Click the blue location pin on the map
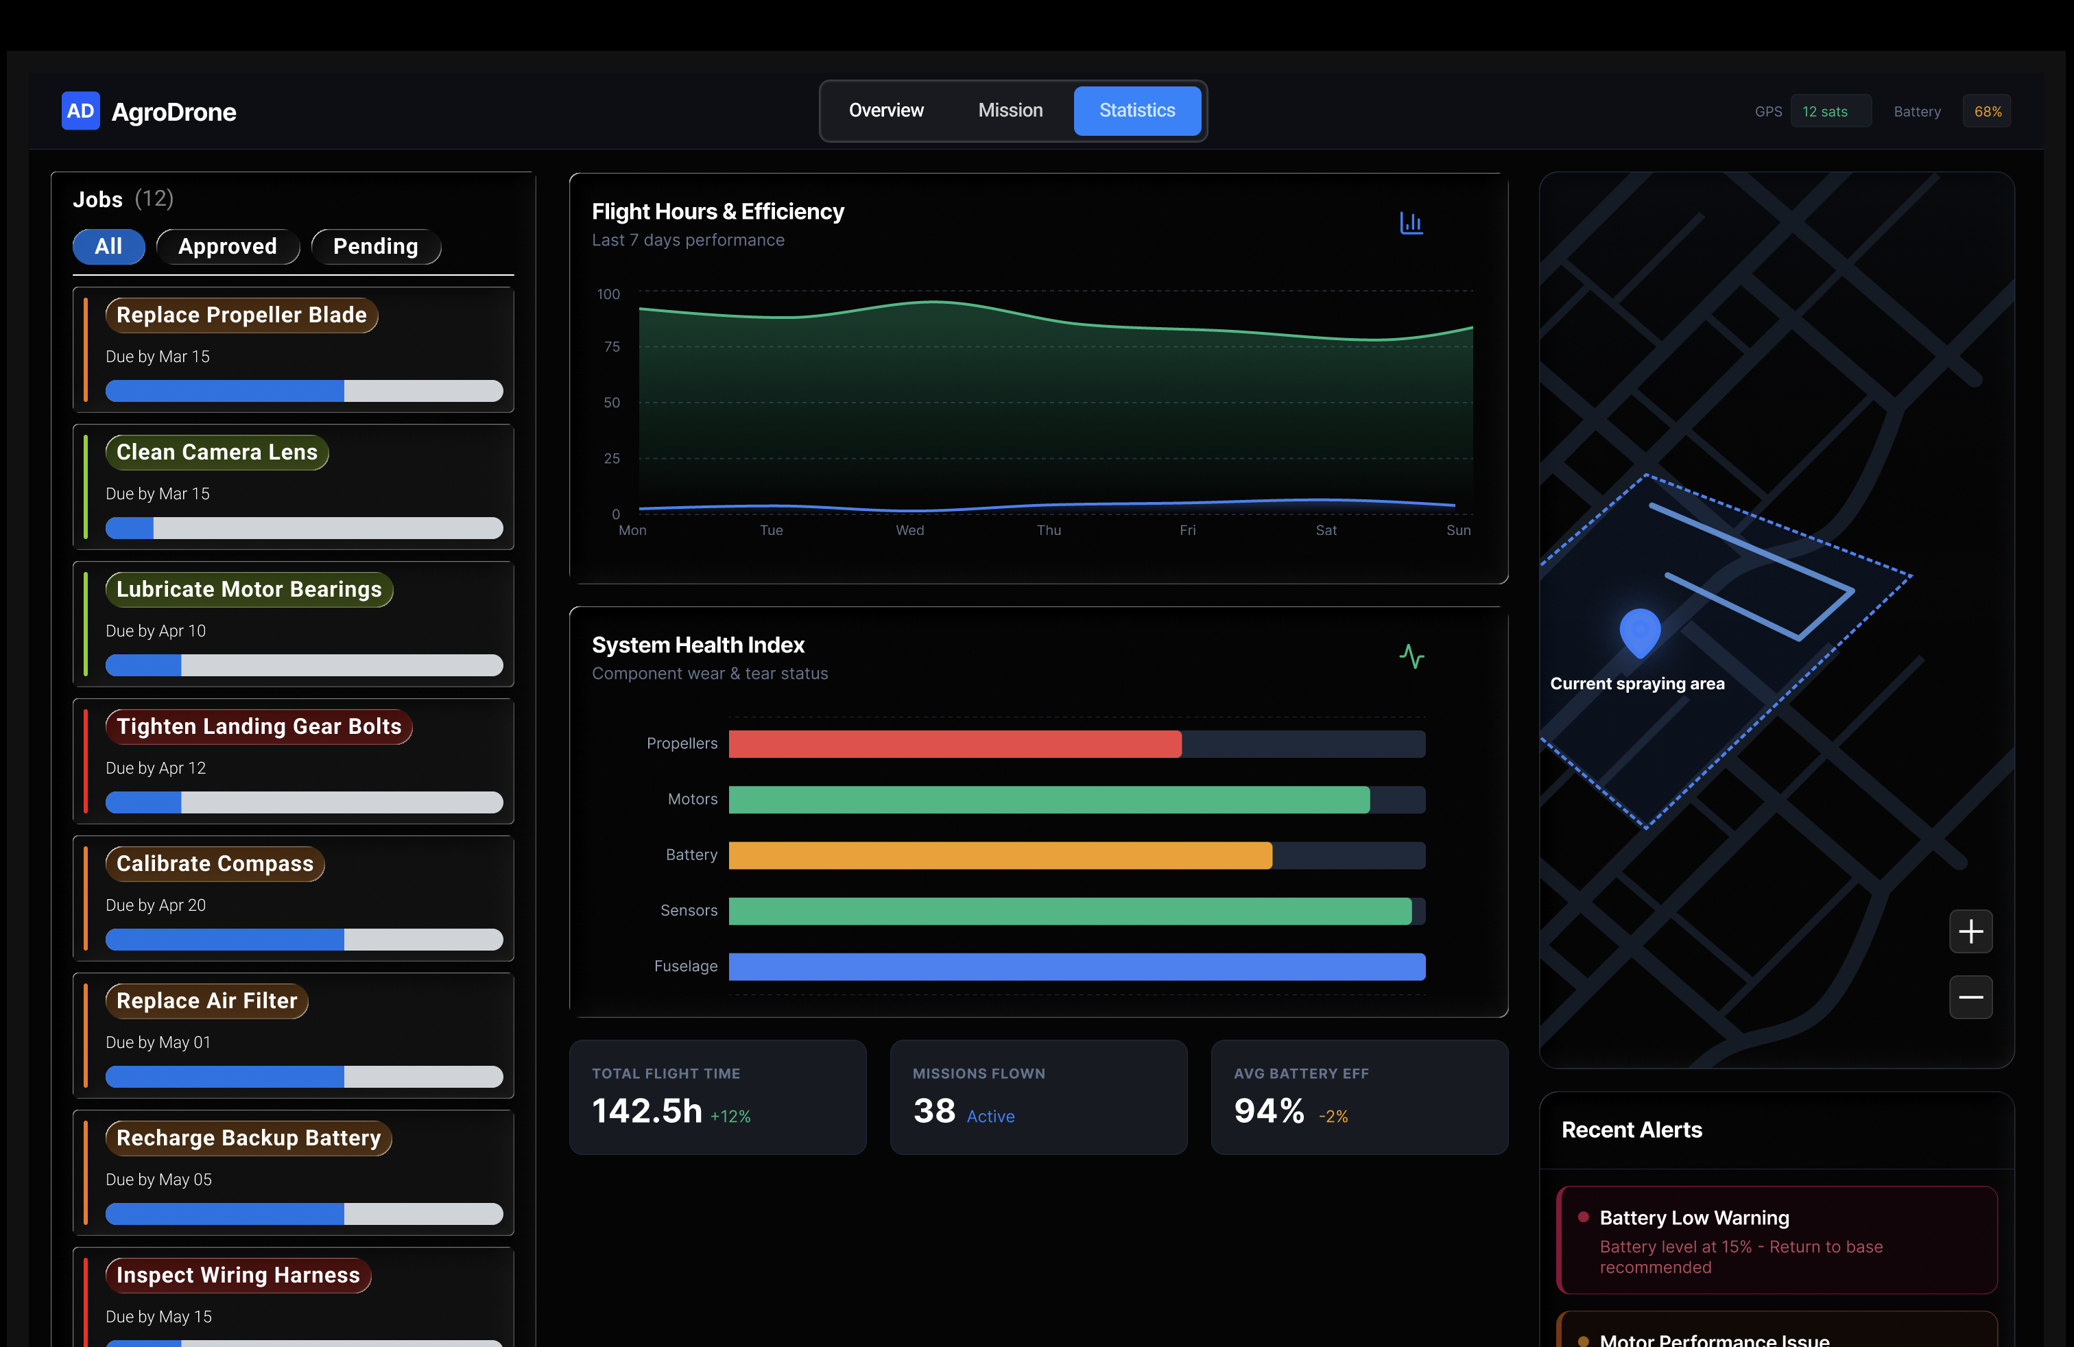The image size is (2074, 1347). [x=1639, y=632]
